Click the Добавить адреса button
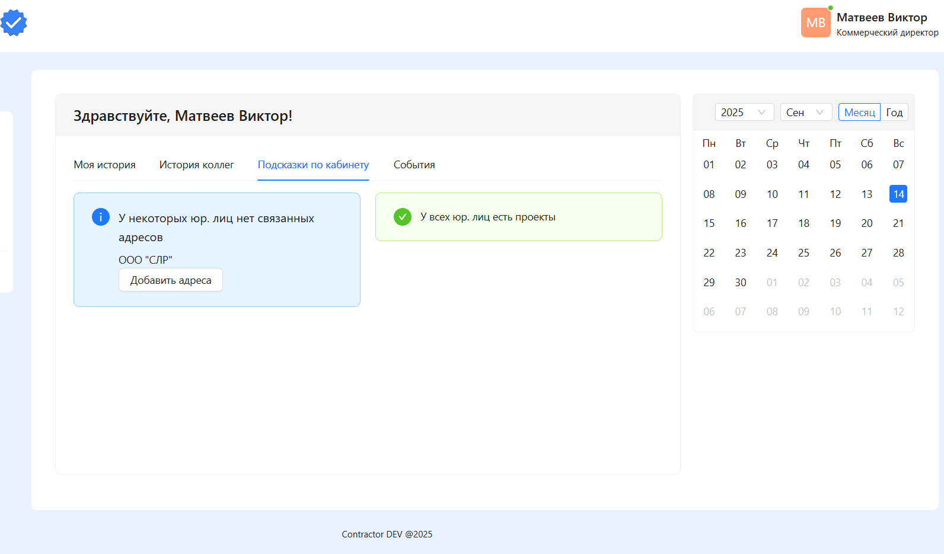This screenshot has height=554, width=944. [x=171, y=280]
